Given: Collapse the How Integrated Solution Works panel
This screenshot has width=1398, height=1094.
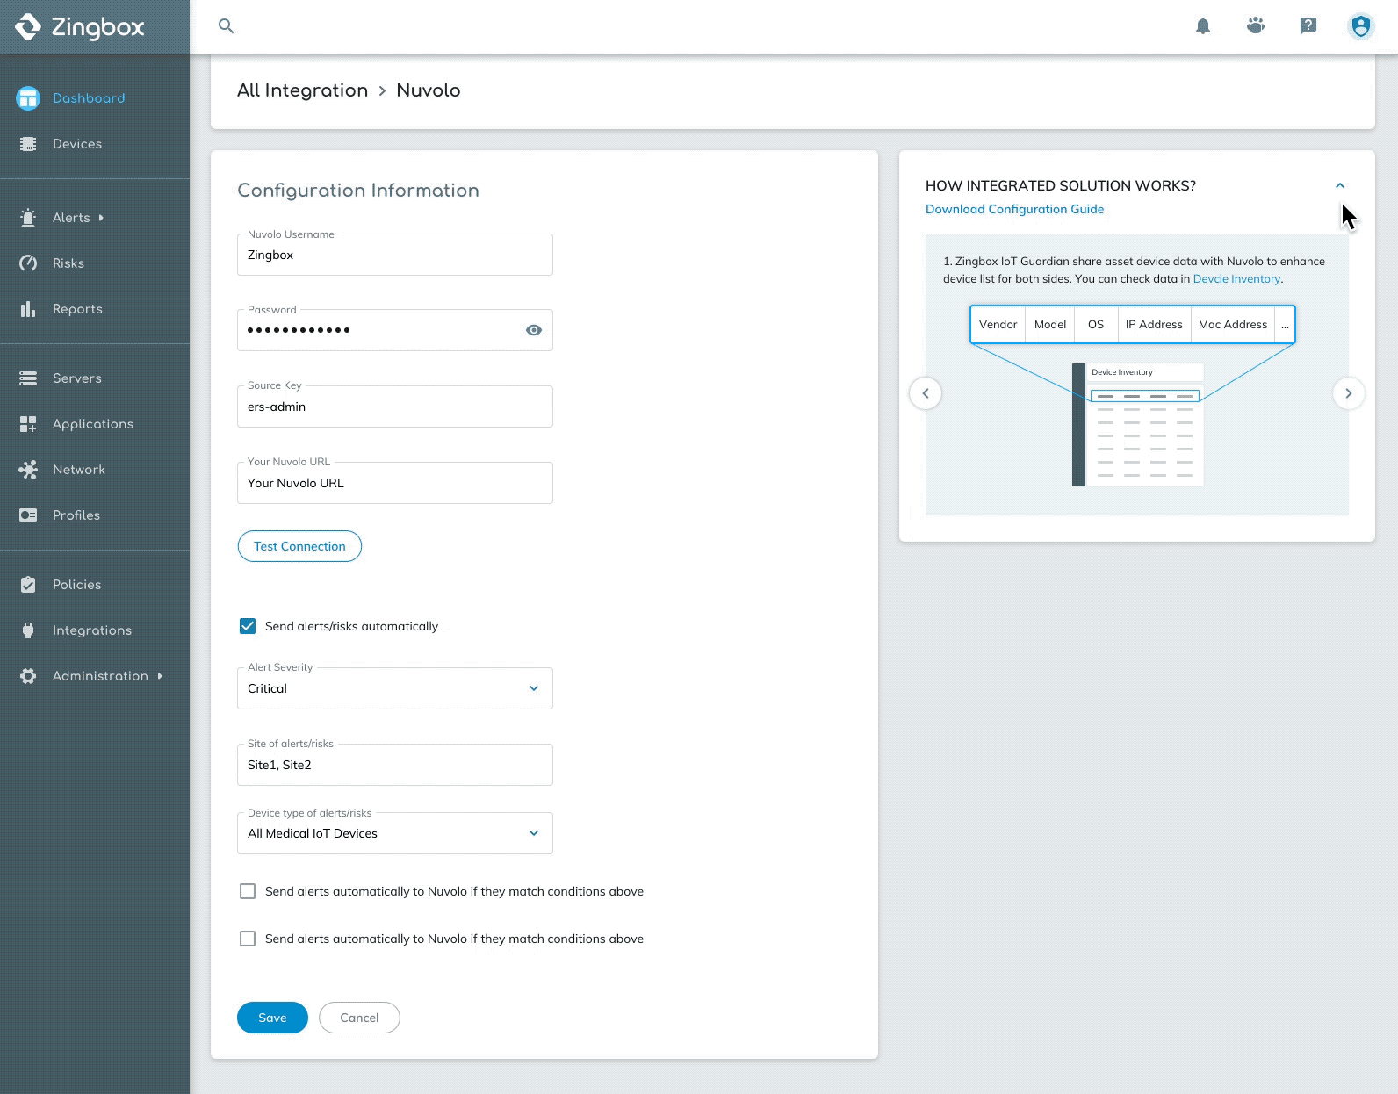Looking at the screenshot, I should (x=1340, y=185).
